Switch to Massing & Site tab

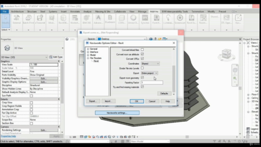(x=103, y=11)
